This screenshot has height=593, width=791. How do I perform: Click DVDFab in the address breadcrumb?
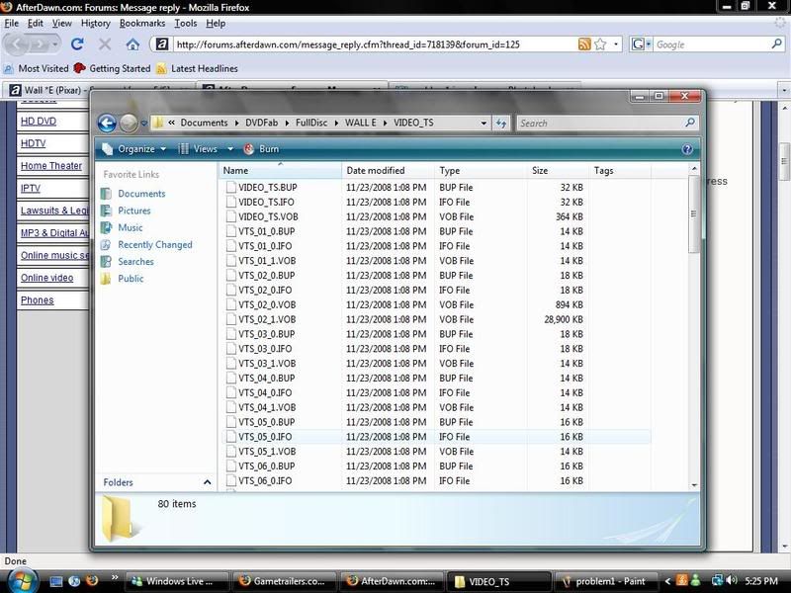tap(261, 123)
